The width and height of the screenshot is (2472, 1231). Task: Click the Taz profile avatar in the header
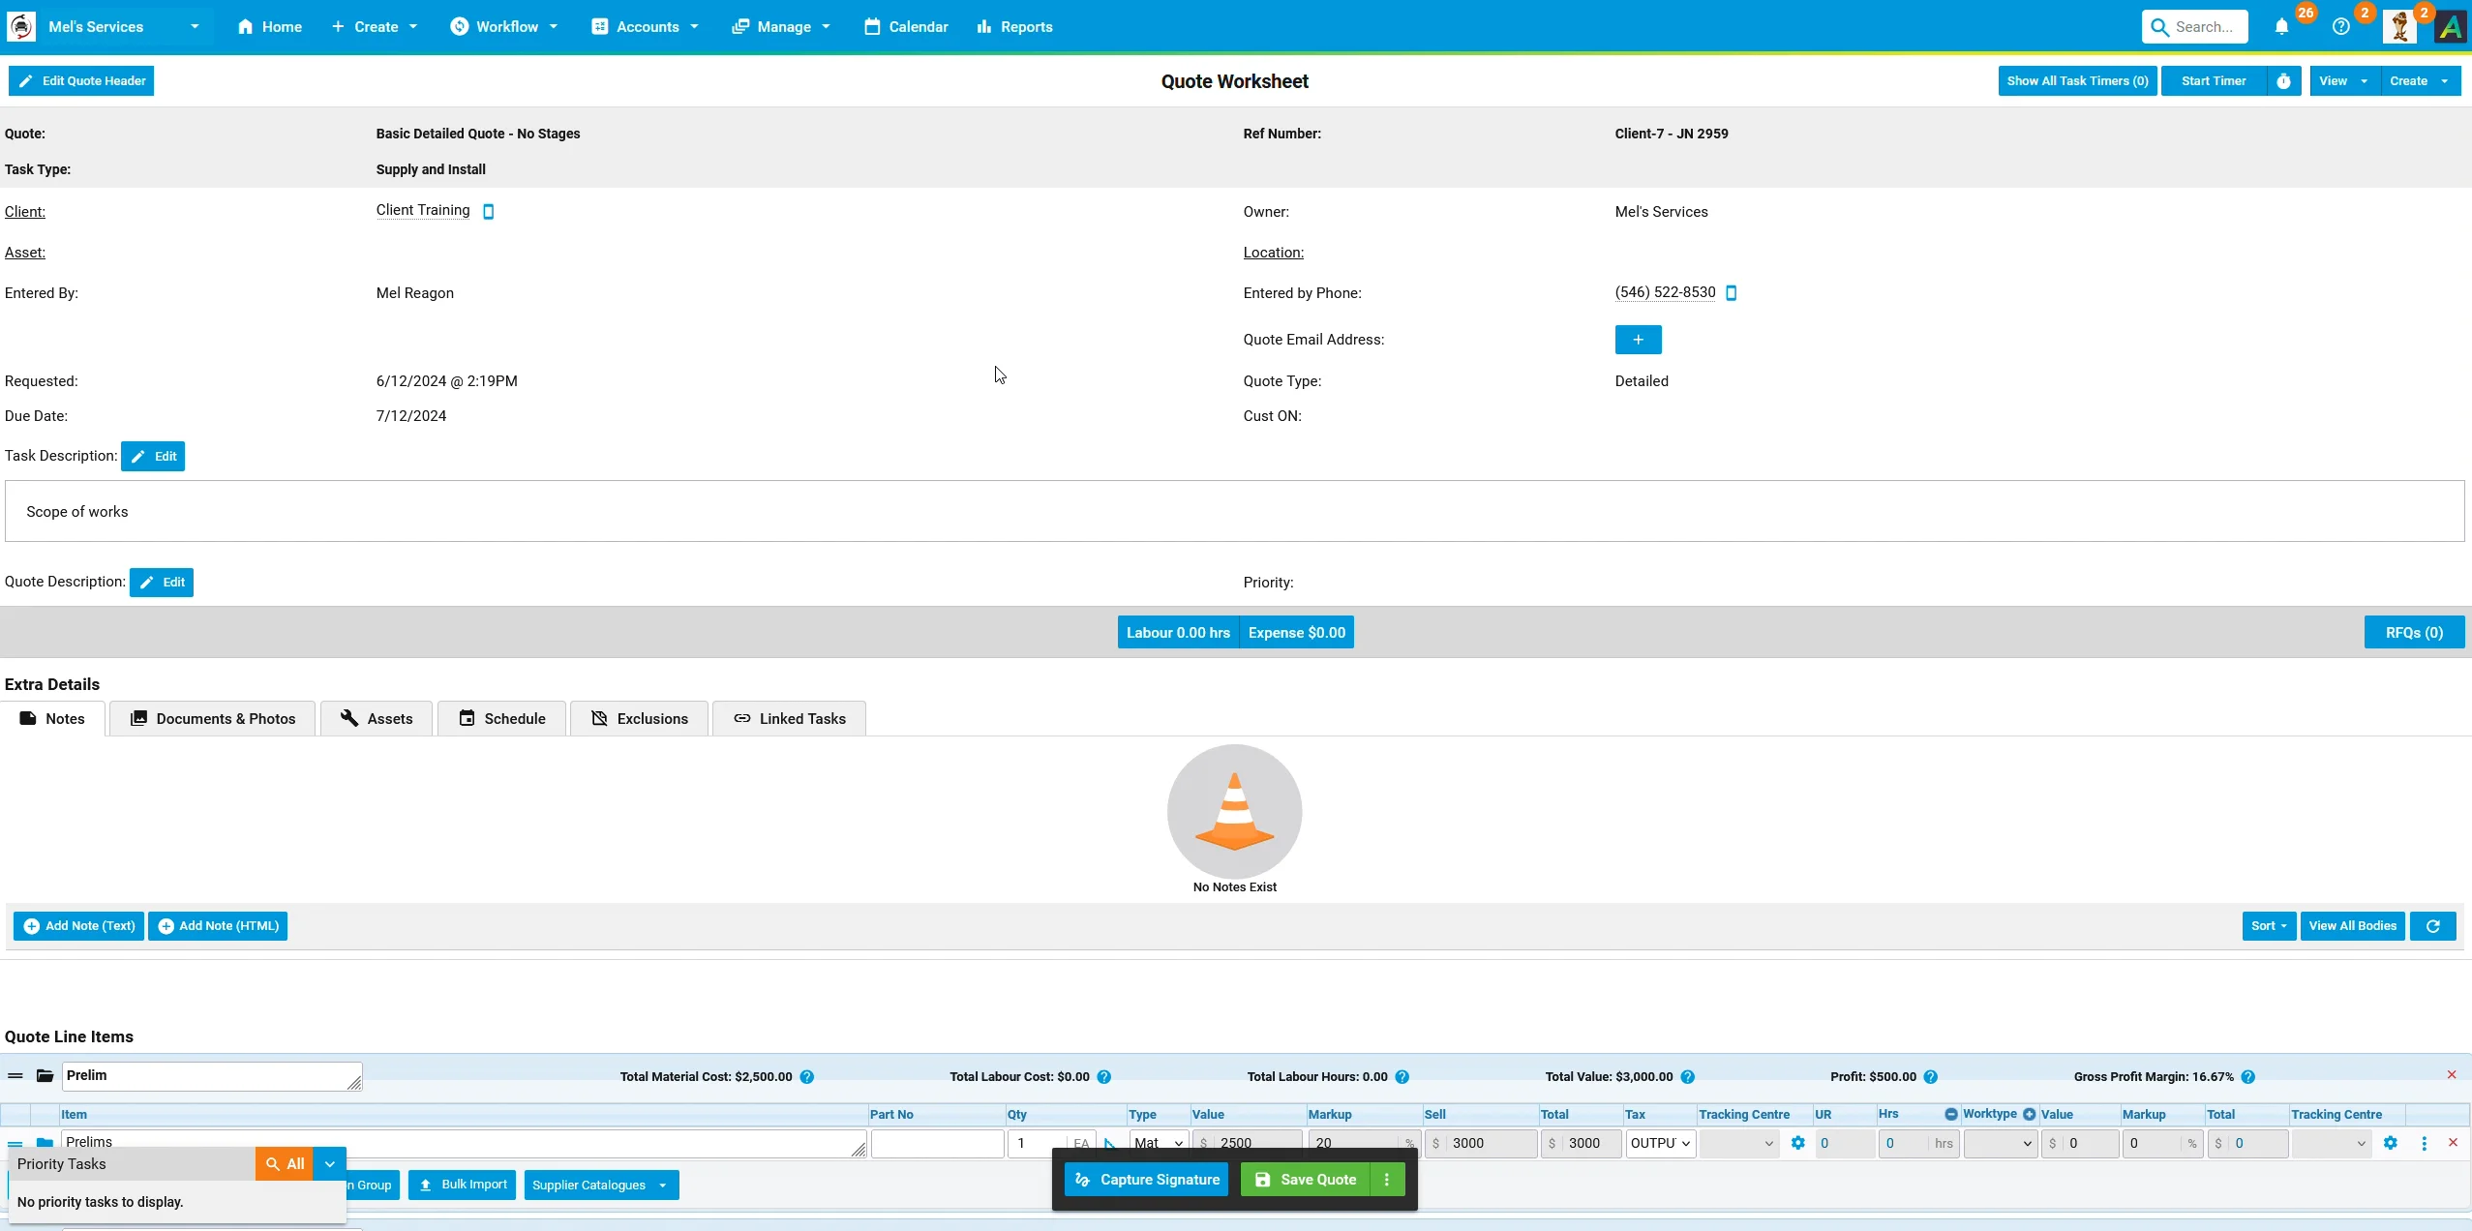click(2397, 26)
